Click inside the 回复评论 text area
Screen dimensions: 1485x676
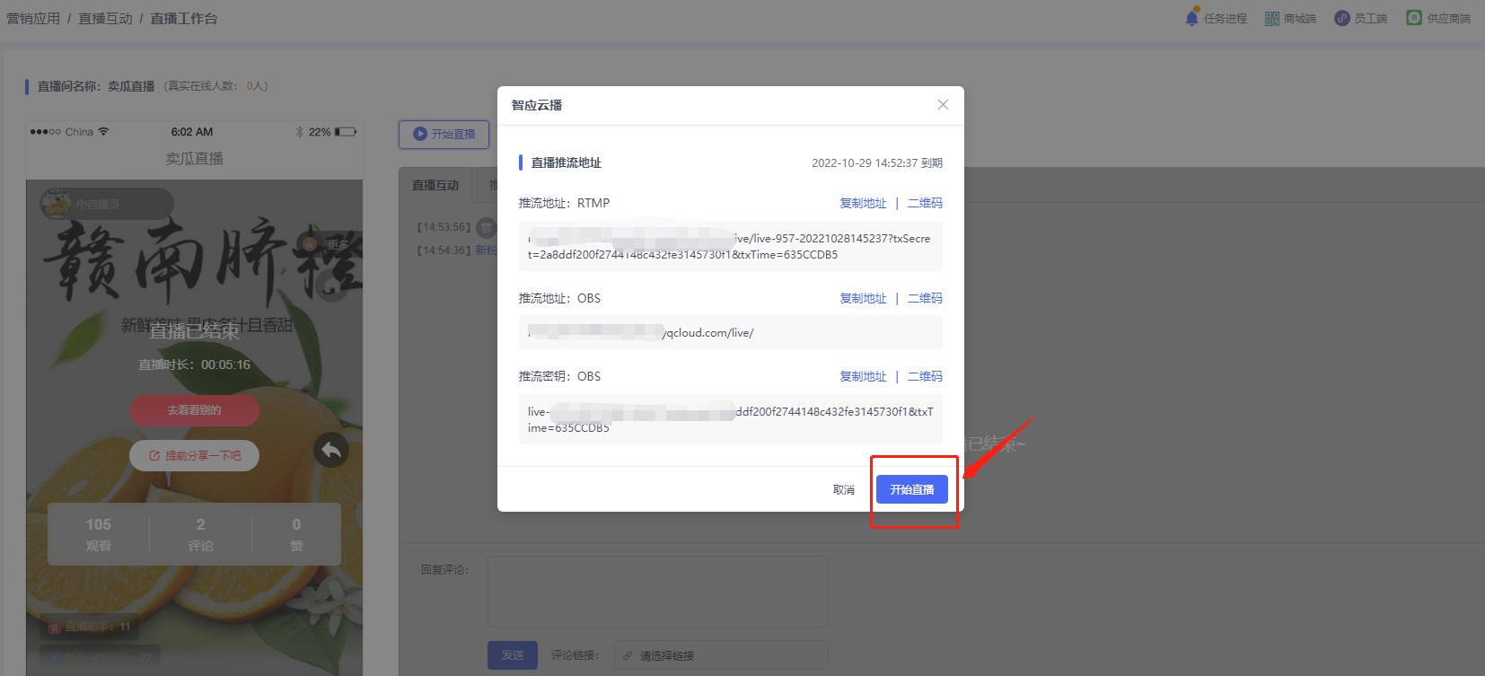657,591
